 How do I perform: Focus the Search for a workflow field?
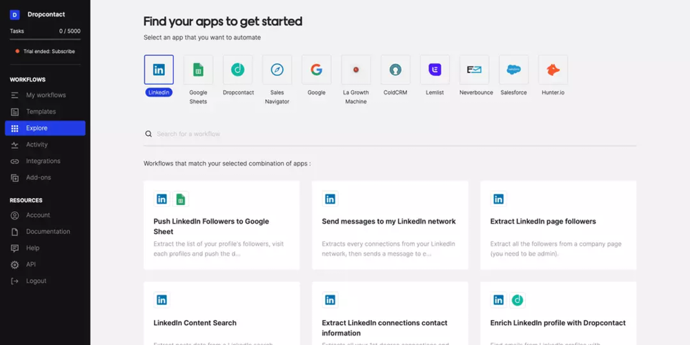click(390, 134)
